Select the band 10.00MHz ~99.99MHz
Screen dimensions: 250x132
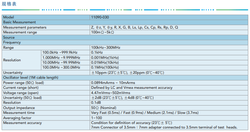(x=61, y=63)
